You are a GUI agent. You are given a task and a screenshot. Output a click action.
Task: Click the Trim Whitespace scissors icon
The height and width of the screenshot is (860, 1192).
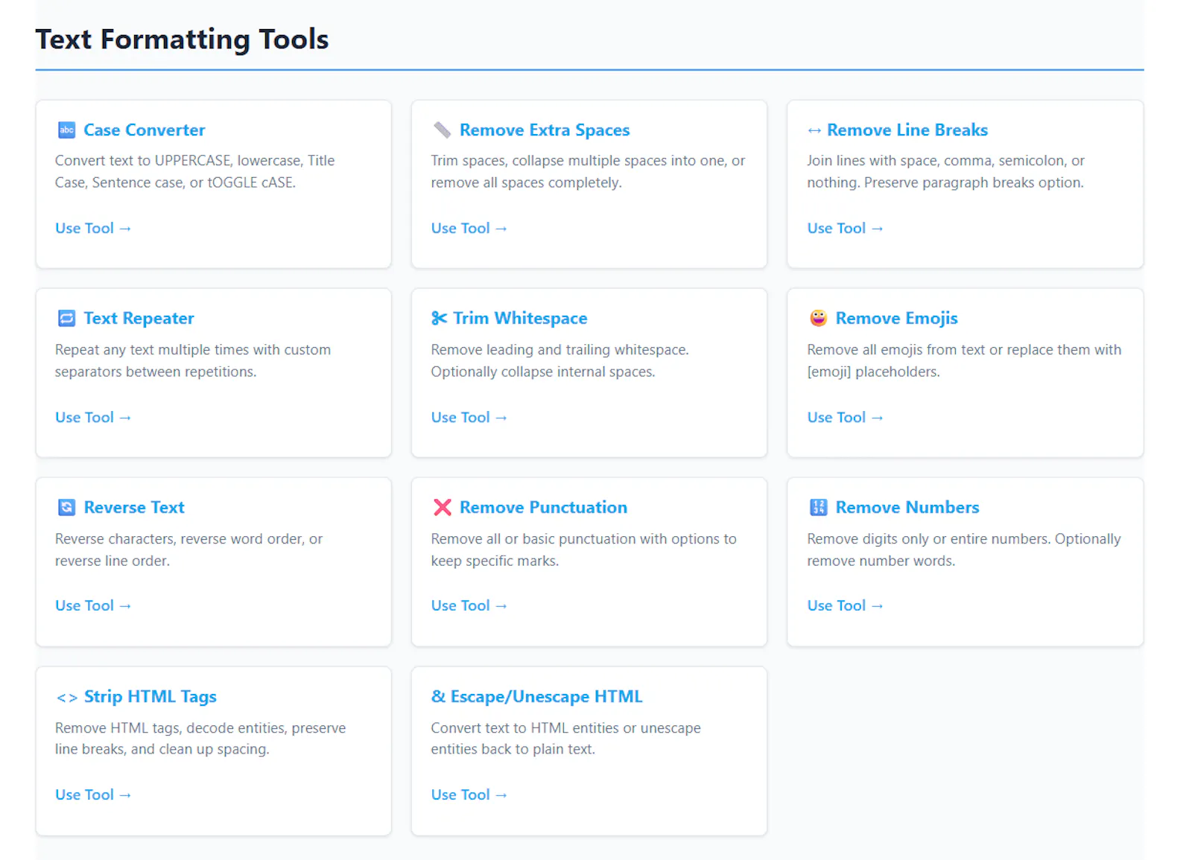point(439,319)
